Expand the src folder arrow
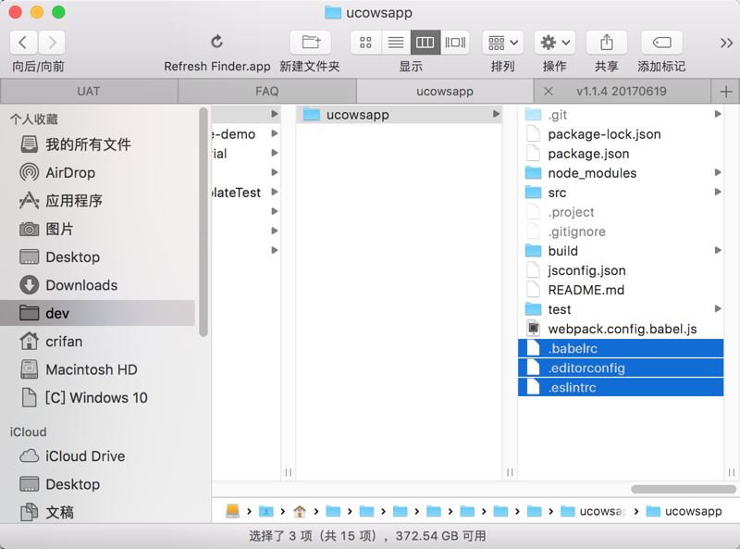Image resolution: width=740 pixels, height=549 pixels. tap(718, 192)
